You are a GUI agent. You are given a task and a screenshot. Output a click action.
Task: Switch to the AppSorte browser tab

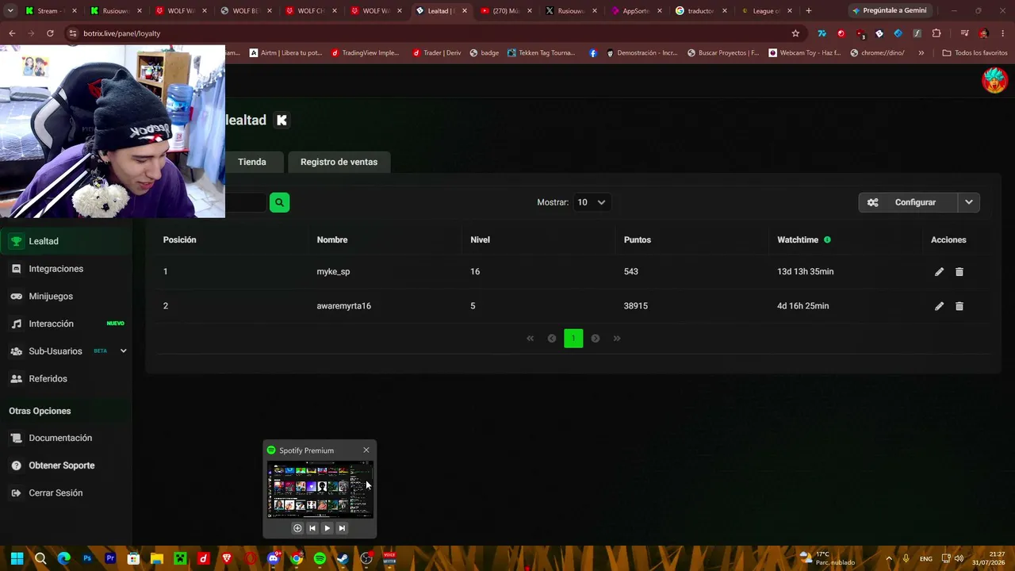pyautogui.click(x=637, y=11)
